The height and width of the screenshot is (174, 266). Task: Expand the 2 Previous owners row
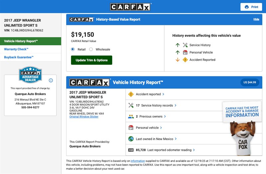point(165,117)
